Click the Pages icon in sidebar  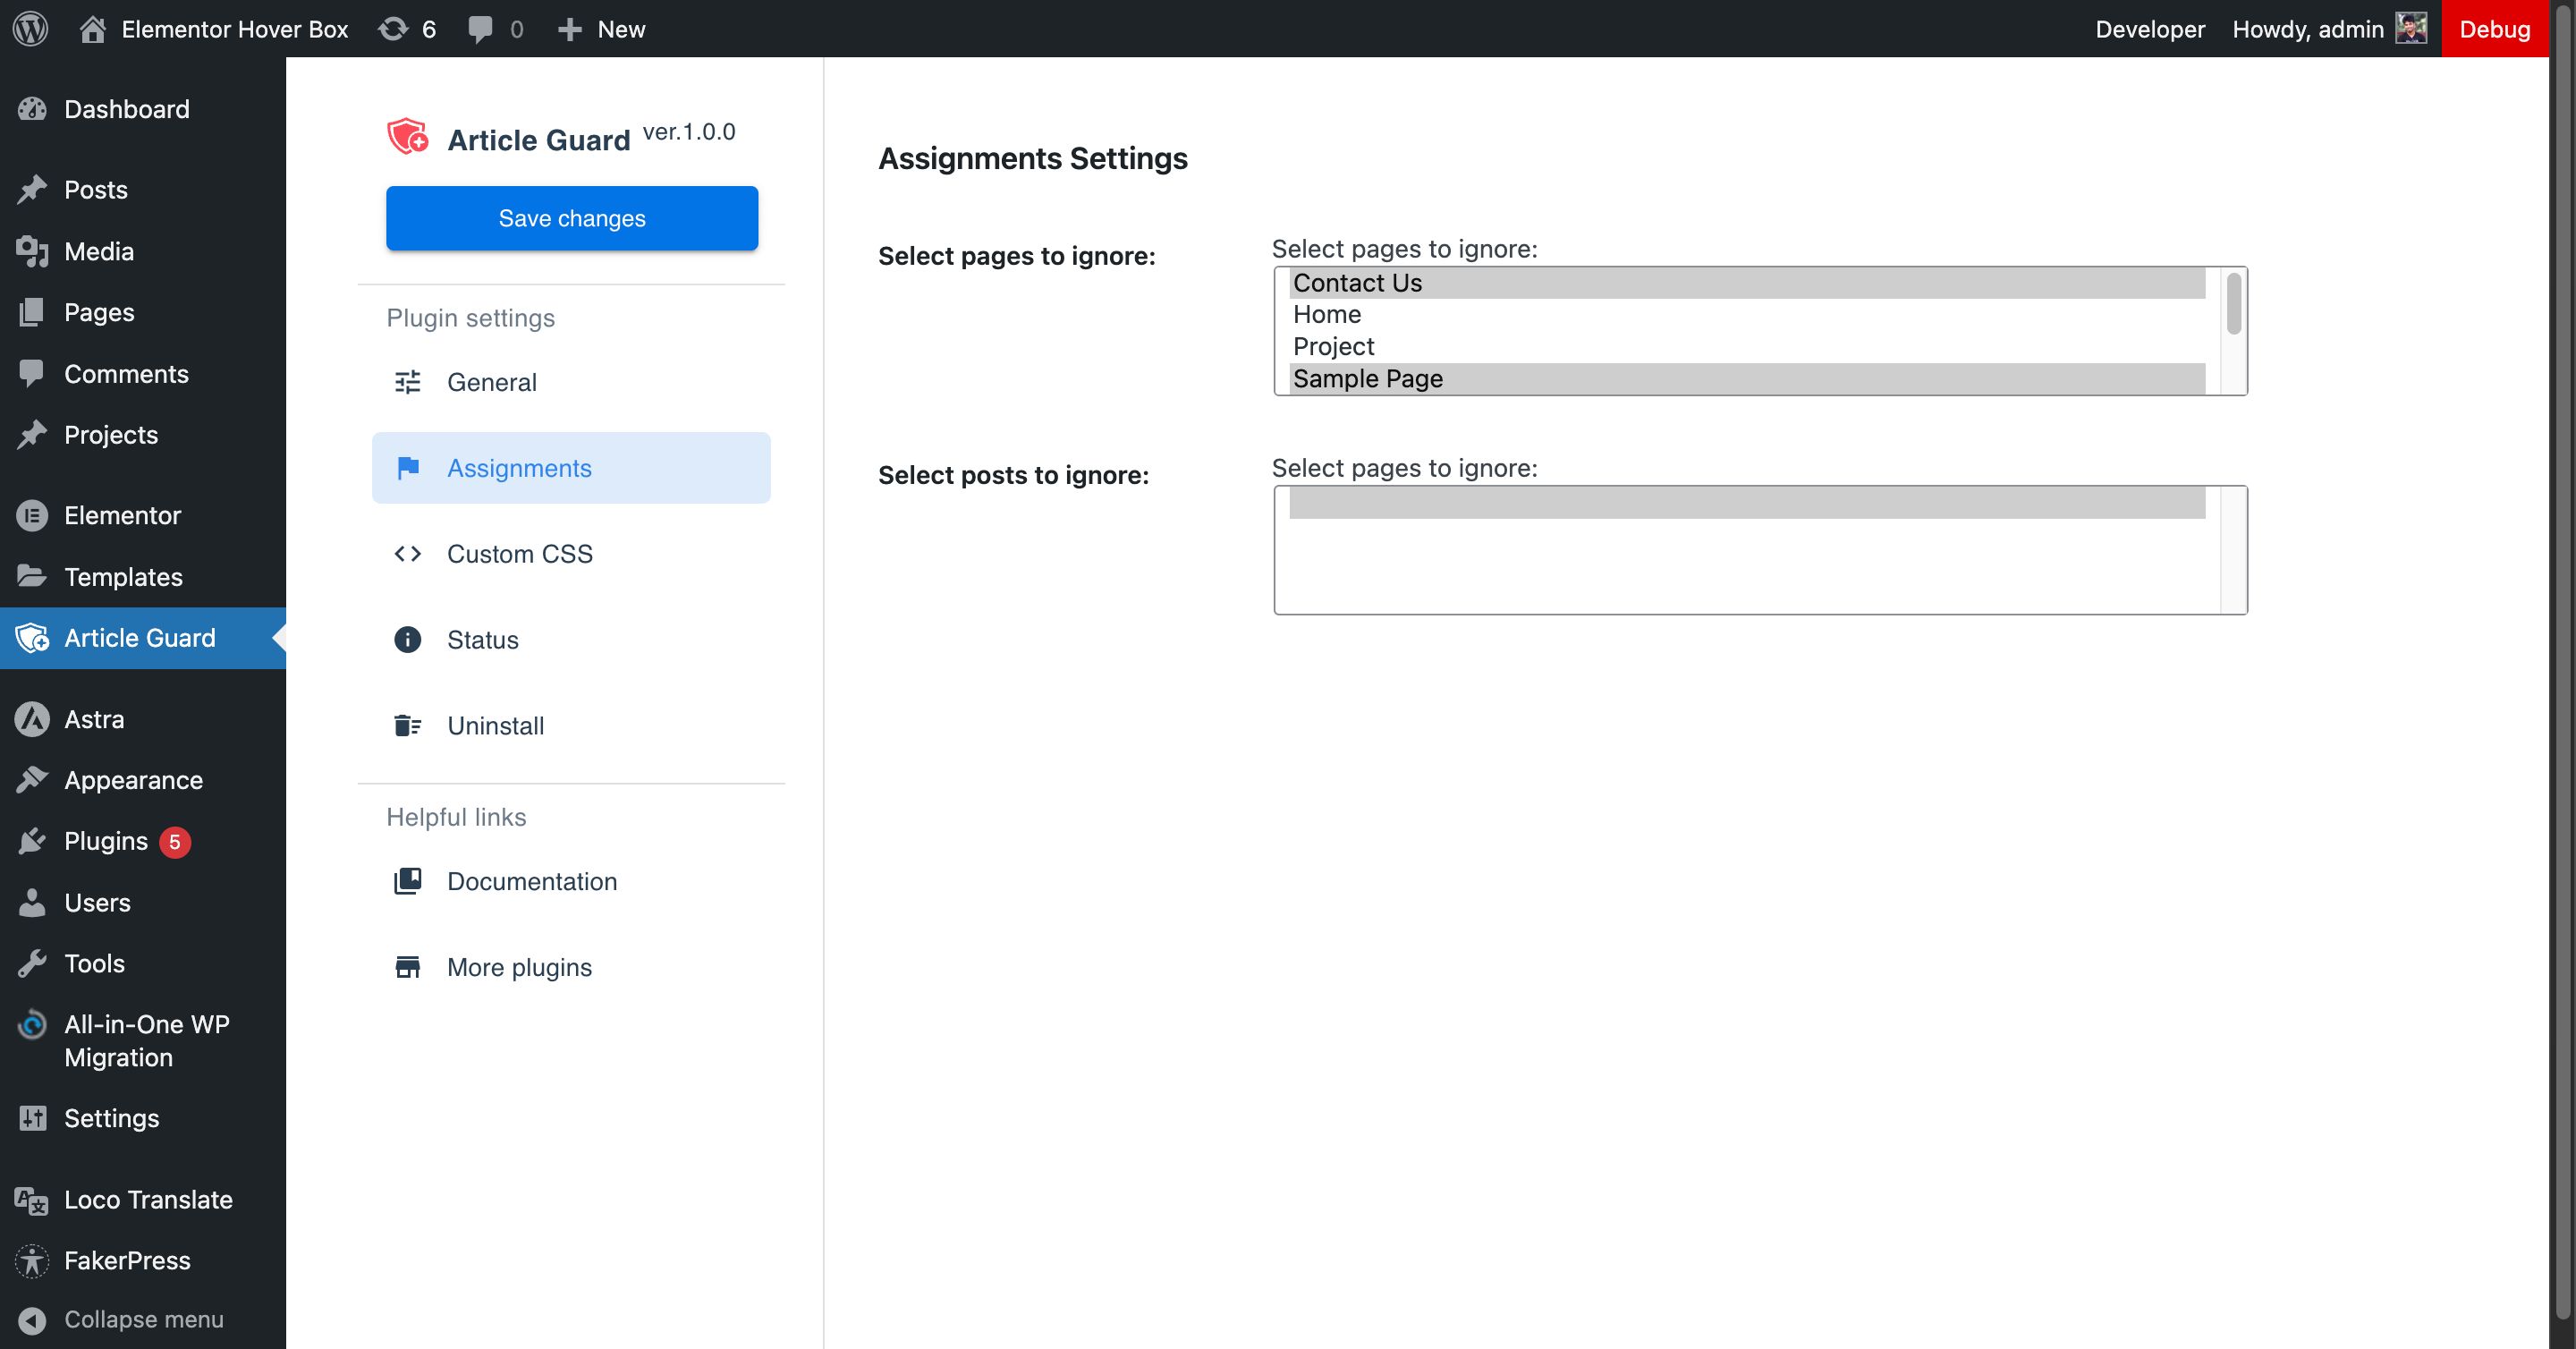[x=32, y=312]
